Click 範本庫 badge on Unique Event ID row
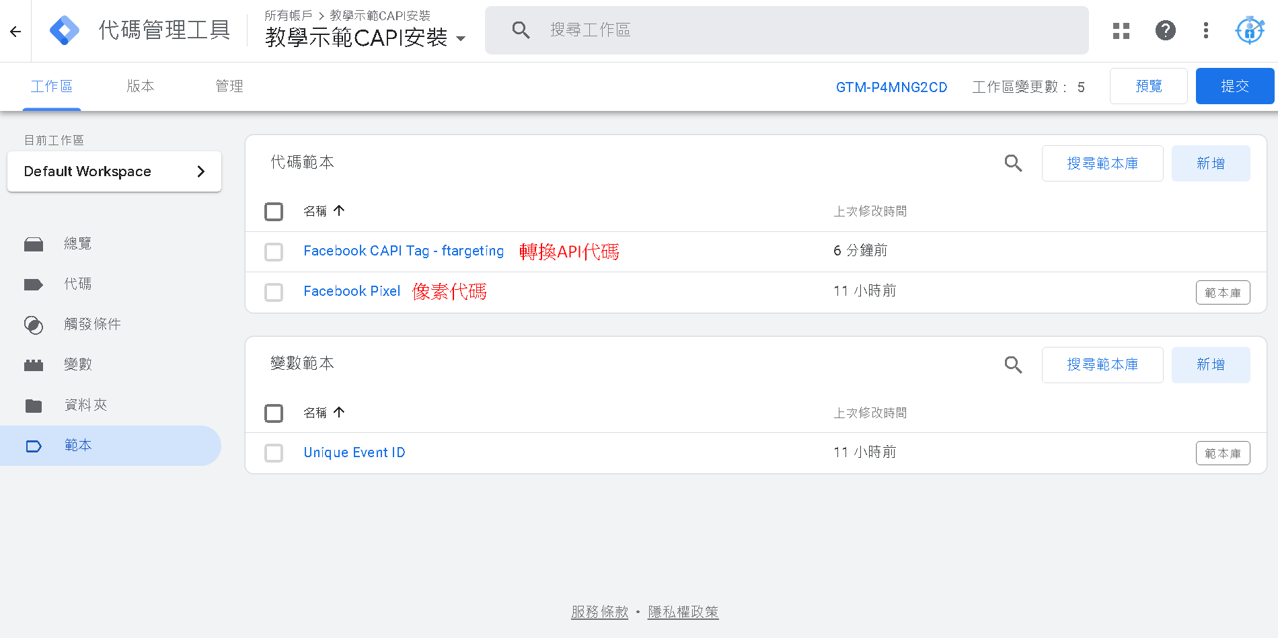This screenshot has height=638, width=1278. click(1223, 453)
